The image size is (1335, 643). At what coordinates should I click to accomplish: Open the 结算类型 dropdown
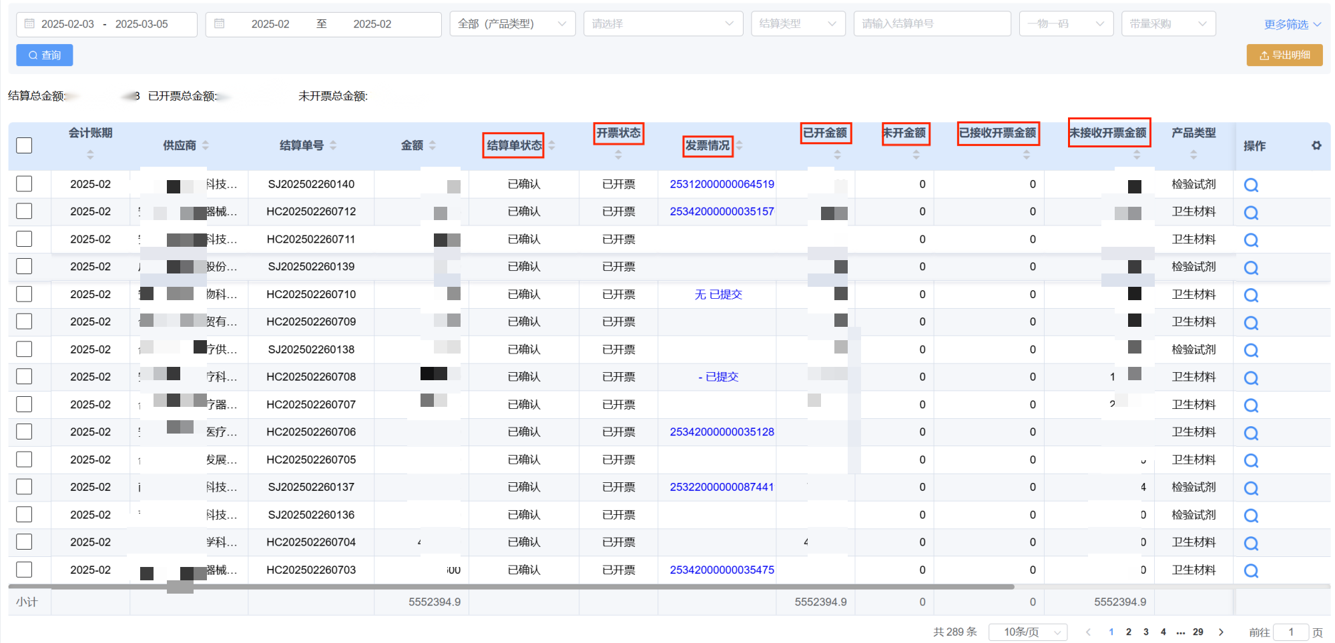pyautogui.click(x=798, y=24)
